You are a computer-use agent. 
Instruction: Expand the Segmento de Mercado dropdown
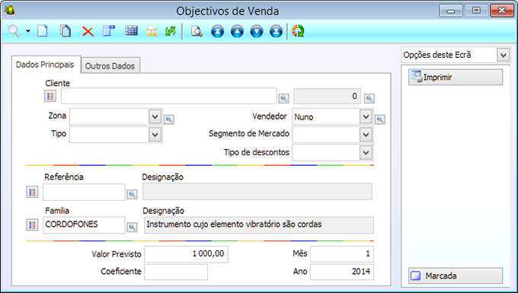point(366,134)
